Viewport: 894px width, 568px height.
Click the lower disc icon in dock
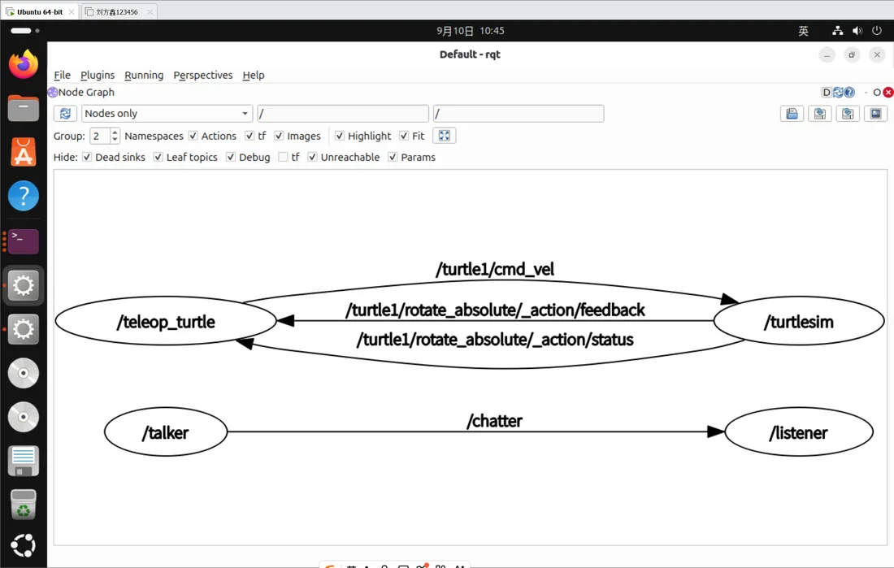pos(24,417)
